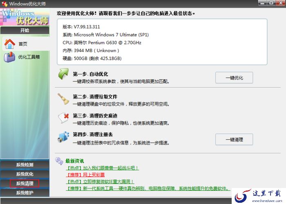The width and height of the screenshot is (286, 204).
Task: Click the CPU Pentium G630 line
Action: [x=102, y=43]
